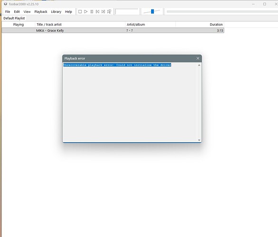This screenshot has width=278, height=237.
Task: Click the error dialog scroll down arrow
Action: 199,140
